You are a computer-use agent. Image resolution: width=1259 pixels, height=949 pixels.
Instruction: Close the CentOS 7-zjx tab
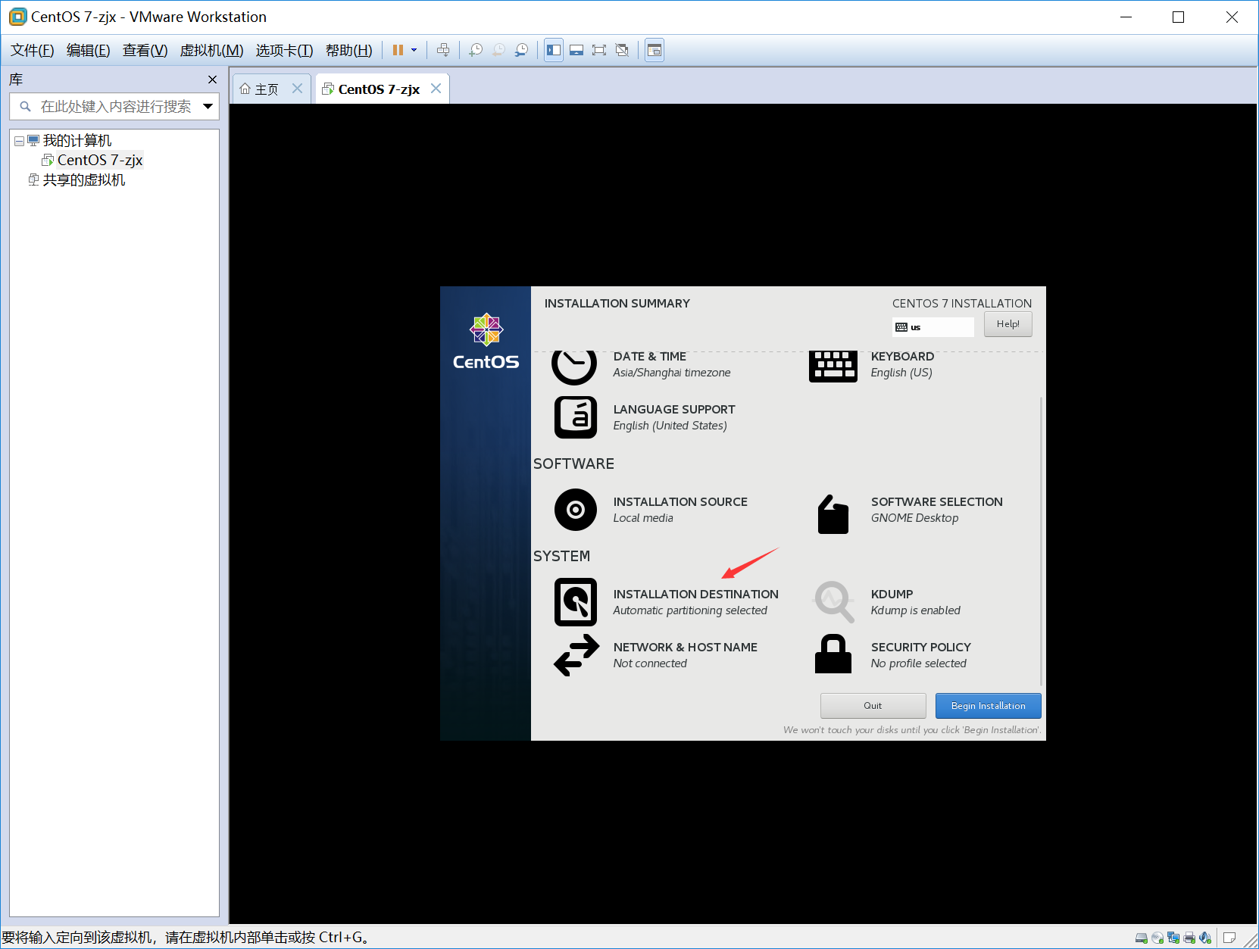(x=436, y=89)
